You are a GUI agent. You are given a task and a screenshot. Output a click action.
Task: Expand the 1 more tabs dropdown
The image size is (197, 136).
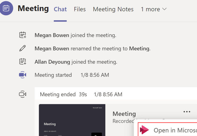click(x=154, y=9)
